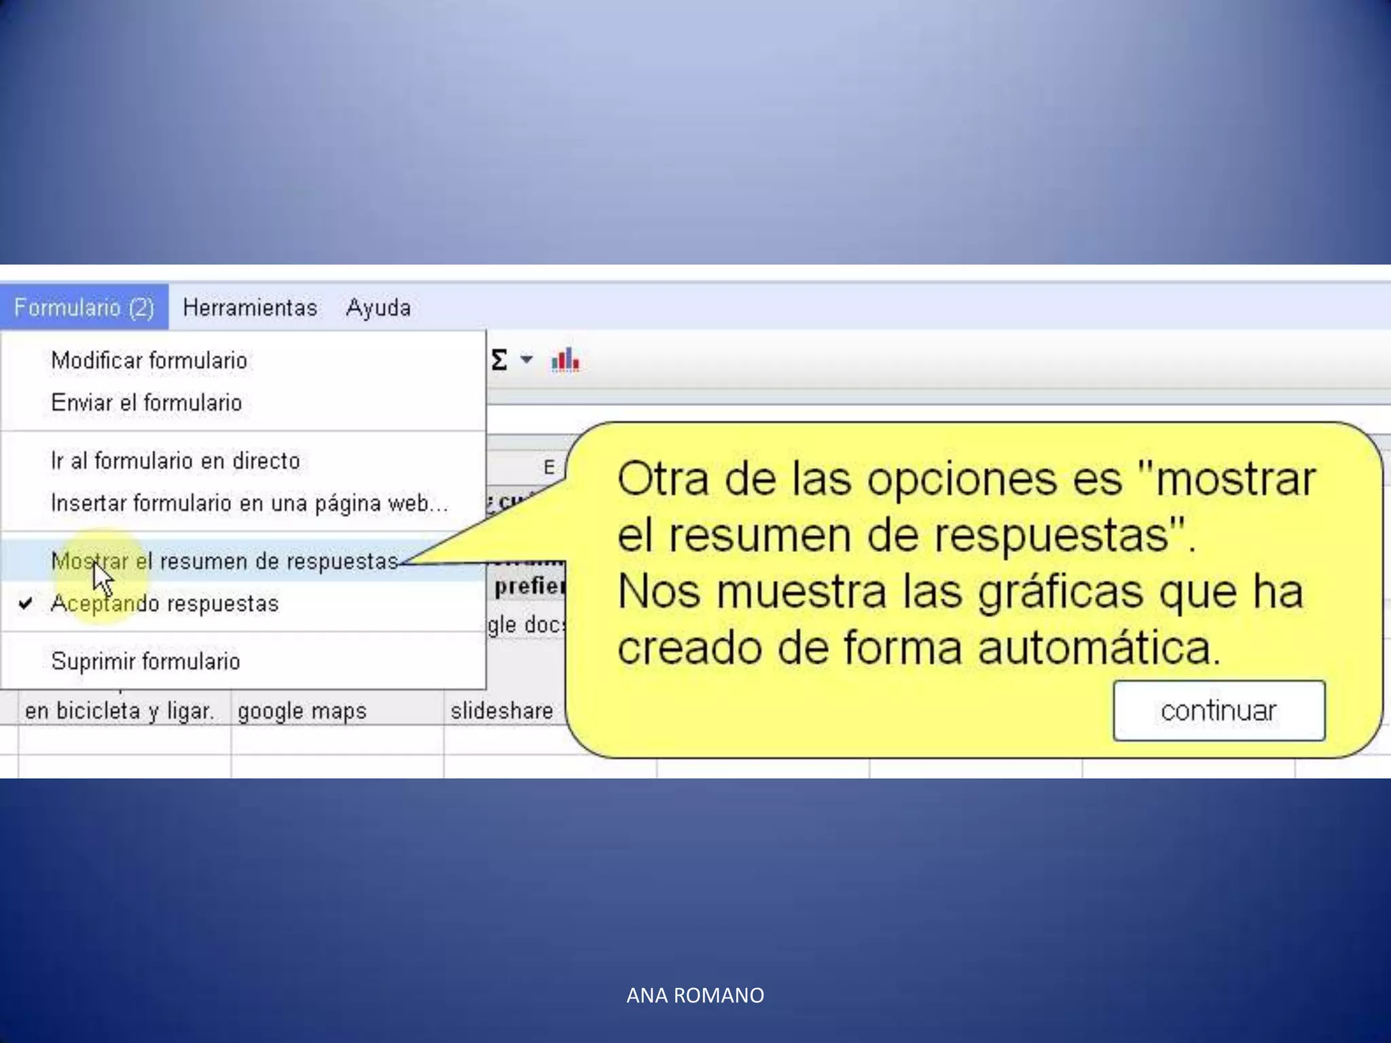Screen dimensions: 1391x1043
Task: Click the cell 'en bicicleta y ligar.'
Action: click(120, 711)
